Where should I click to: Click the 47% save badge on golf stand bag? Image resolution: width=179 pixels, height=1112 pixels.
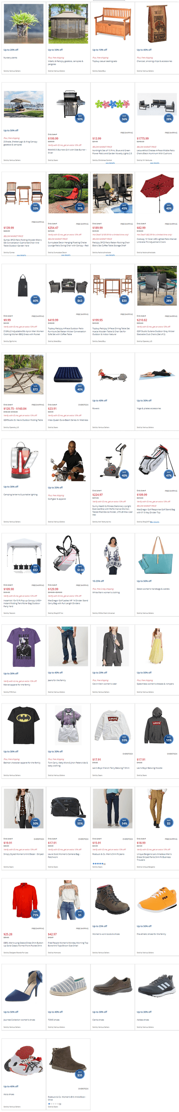(x=169, y=474)
